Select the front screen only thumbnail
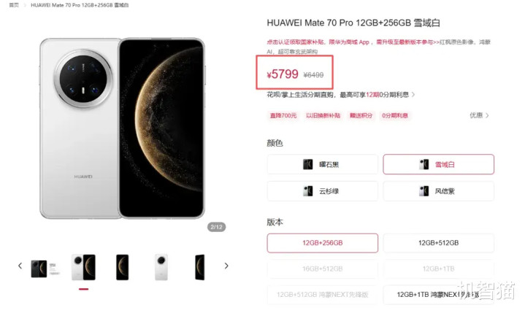Image resolution: width=525 pixels, height=313 pixels. click(x=122, y=267)
